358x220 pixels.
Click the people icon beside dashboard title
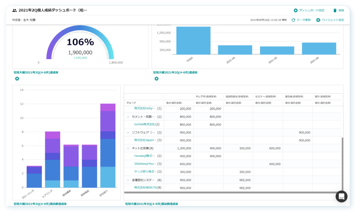(x=14, y=10)
